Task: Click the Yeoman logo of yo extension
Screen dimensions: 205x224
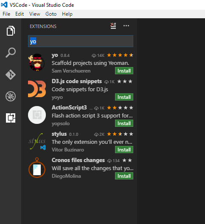Action: pos(37,62)
